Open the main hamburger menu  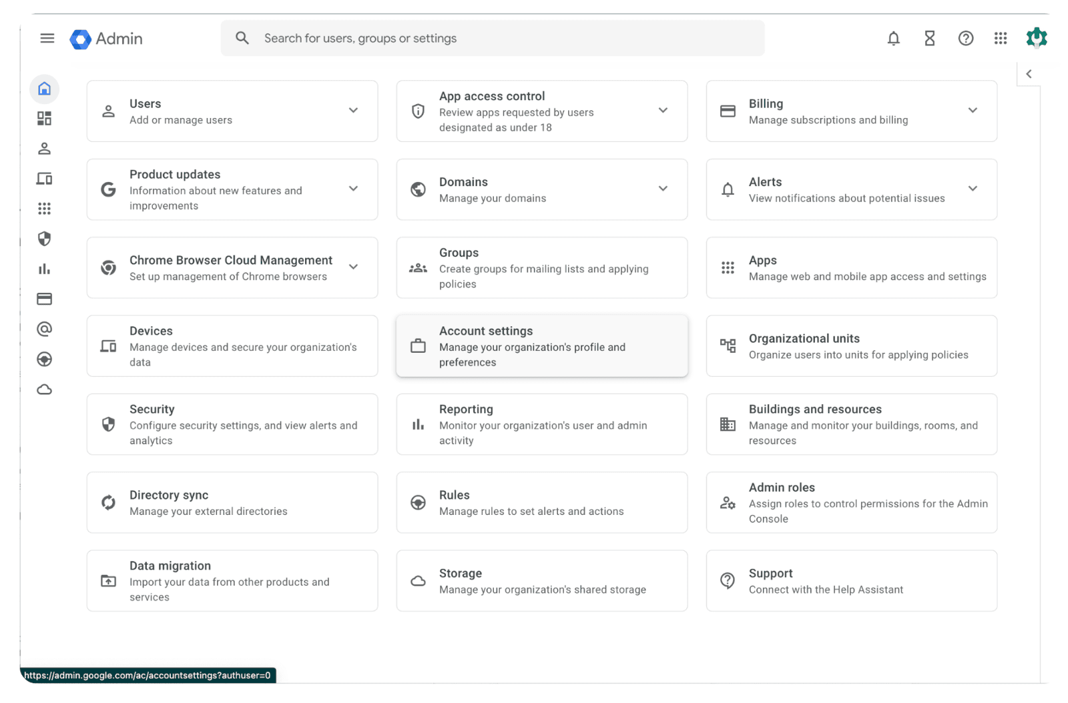[x=47, y=39]
